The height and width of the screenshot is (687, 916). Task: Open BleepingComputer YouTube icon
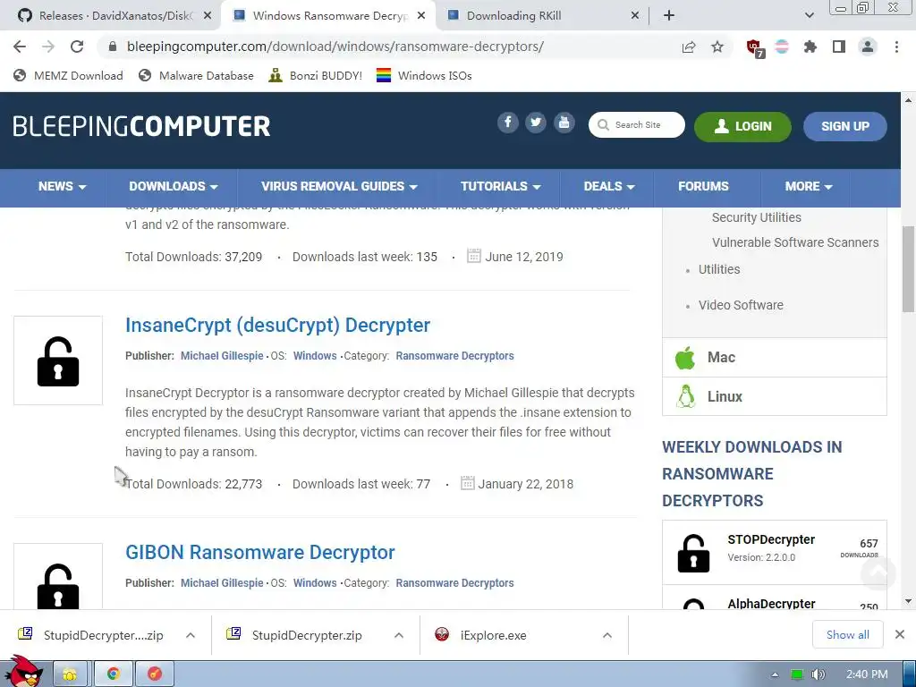564,123
